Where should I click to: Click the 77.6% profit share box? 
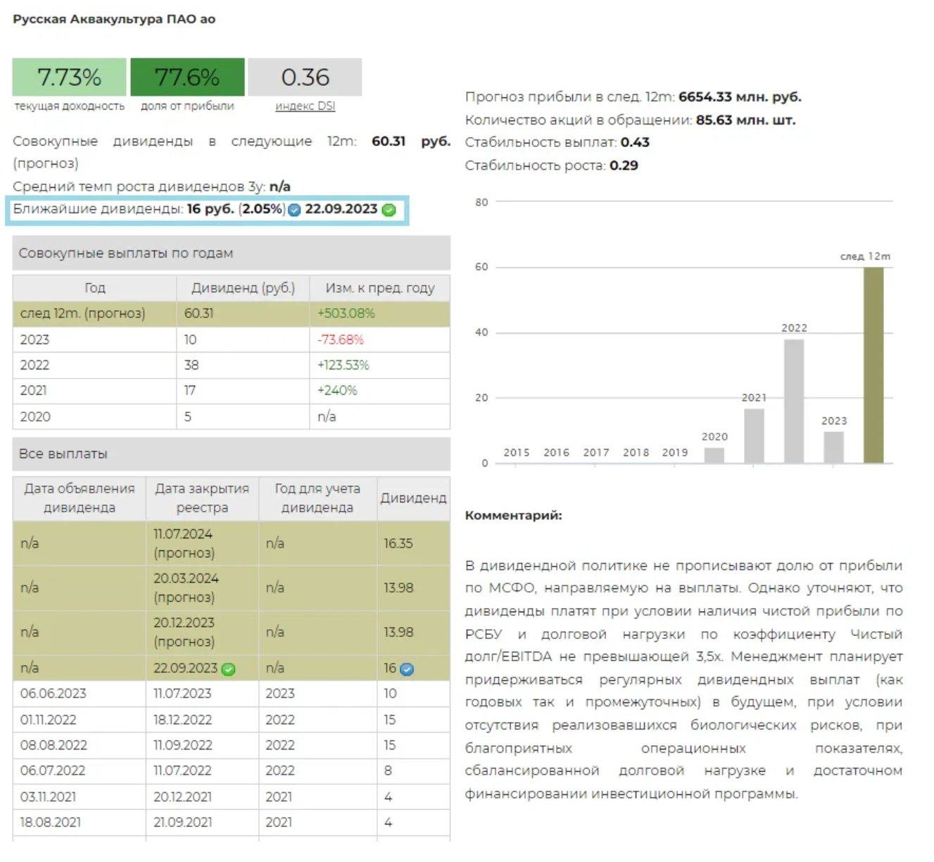187,77
